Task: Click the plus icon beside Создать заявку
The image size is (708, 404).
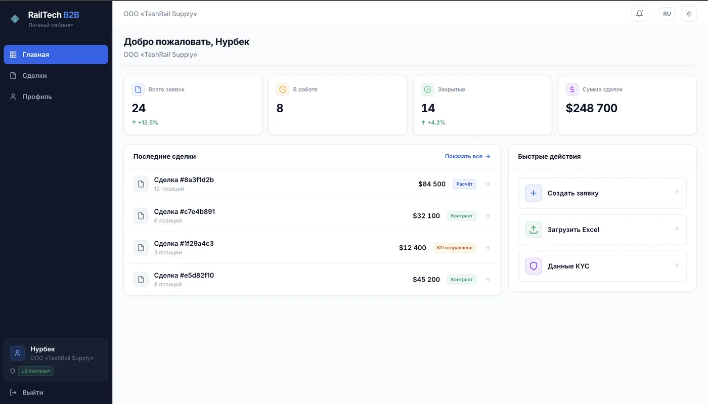Action: pos(533,193)
